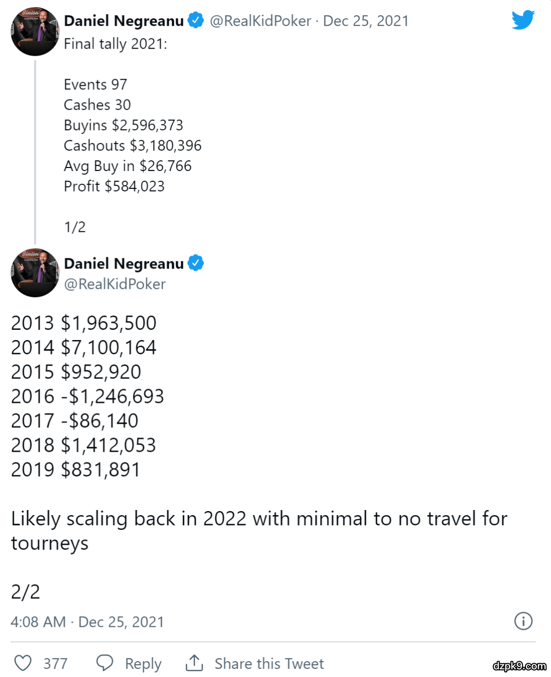Screen dimensions: 551x677
Task: Click the top Dec 25, 2021 date link
Action: point(366,21)
